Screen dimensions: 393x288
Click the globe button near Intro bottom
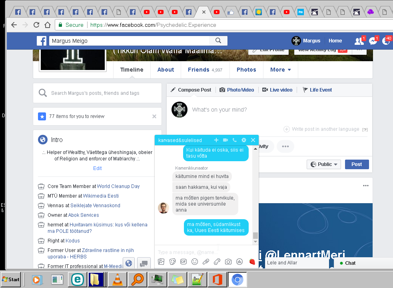[129, 263]
